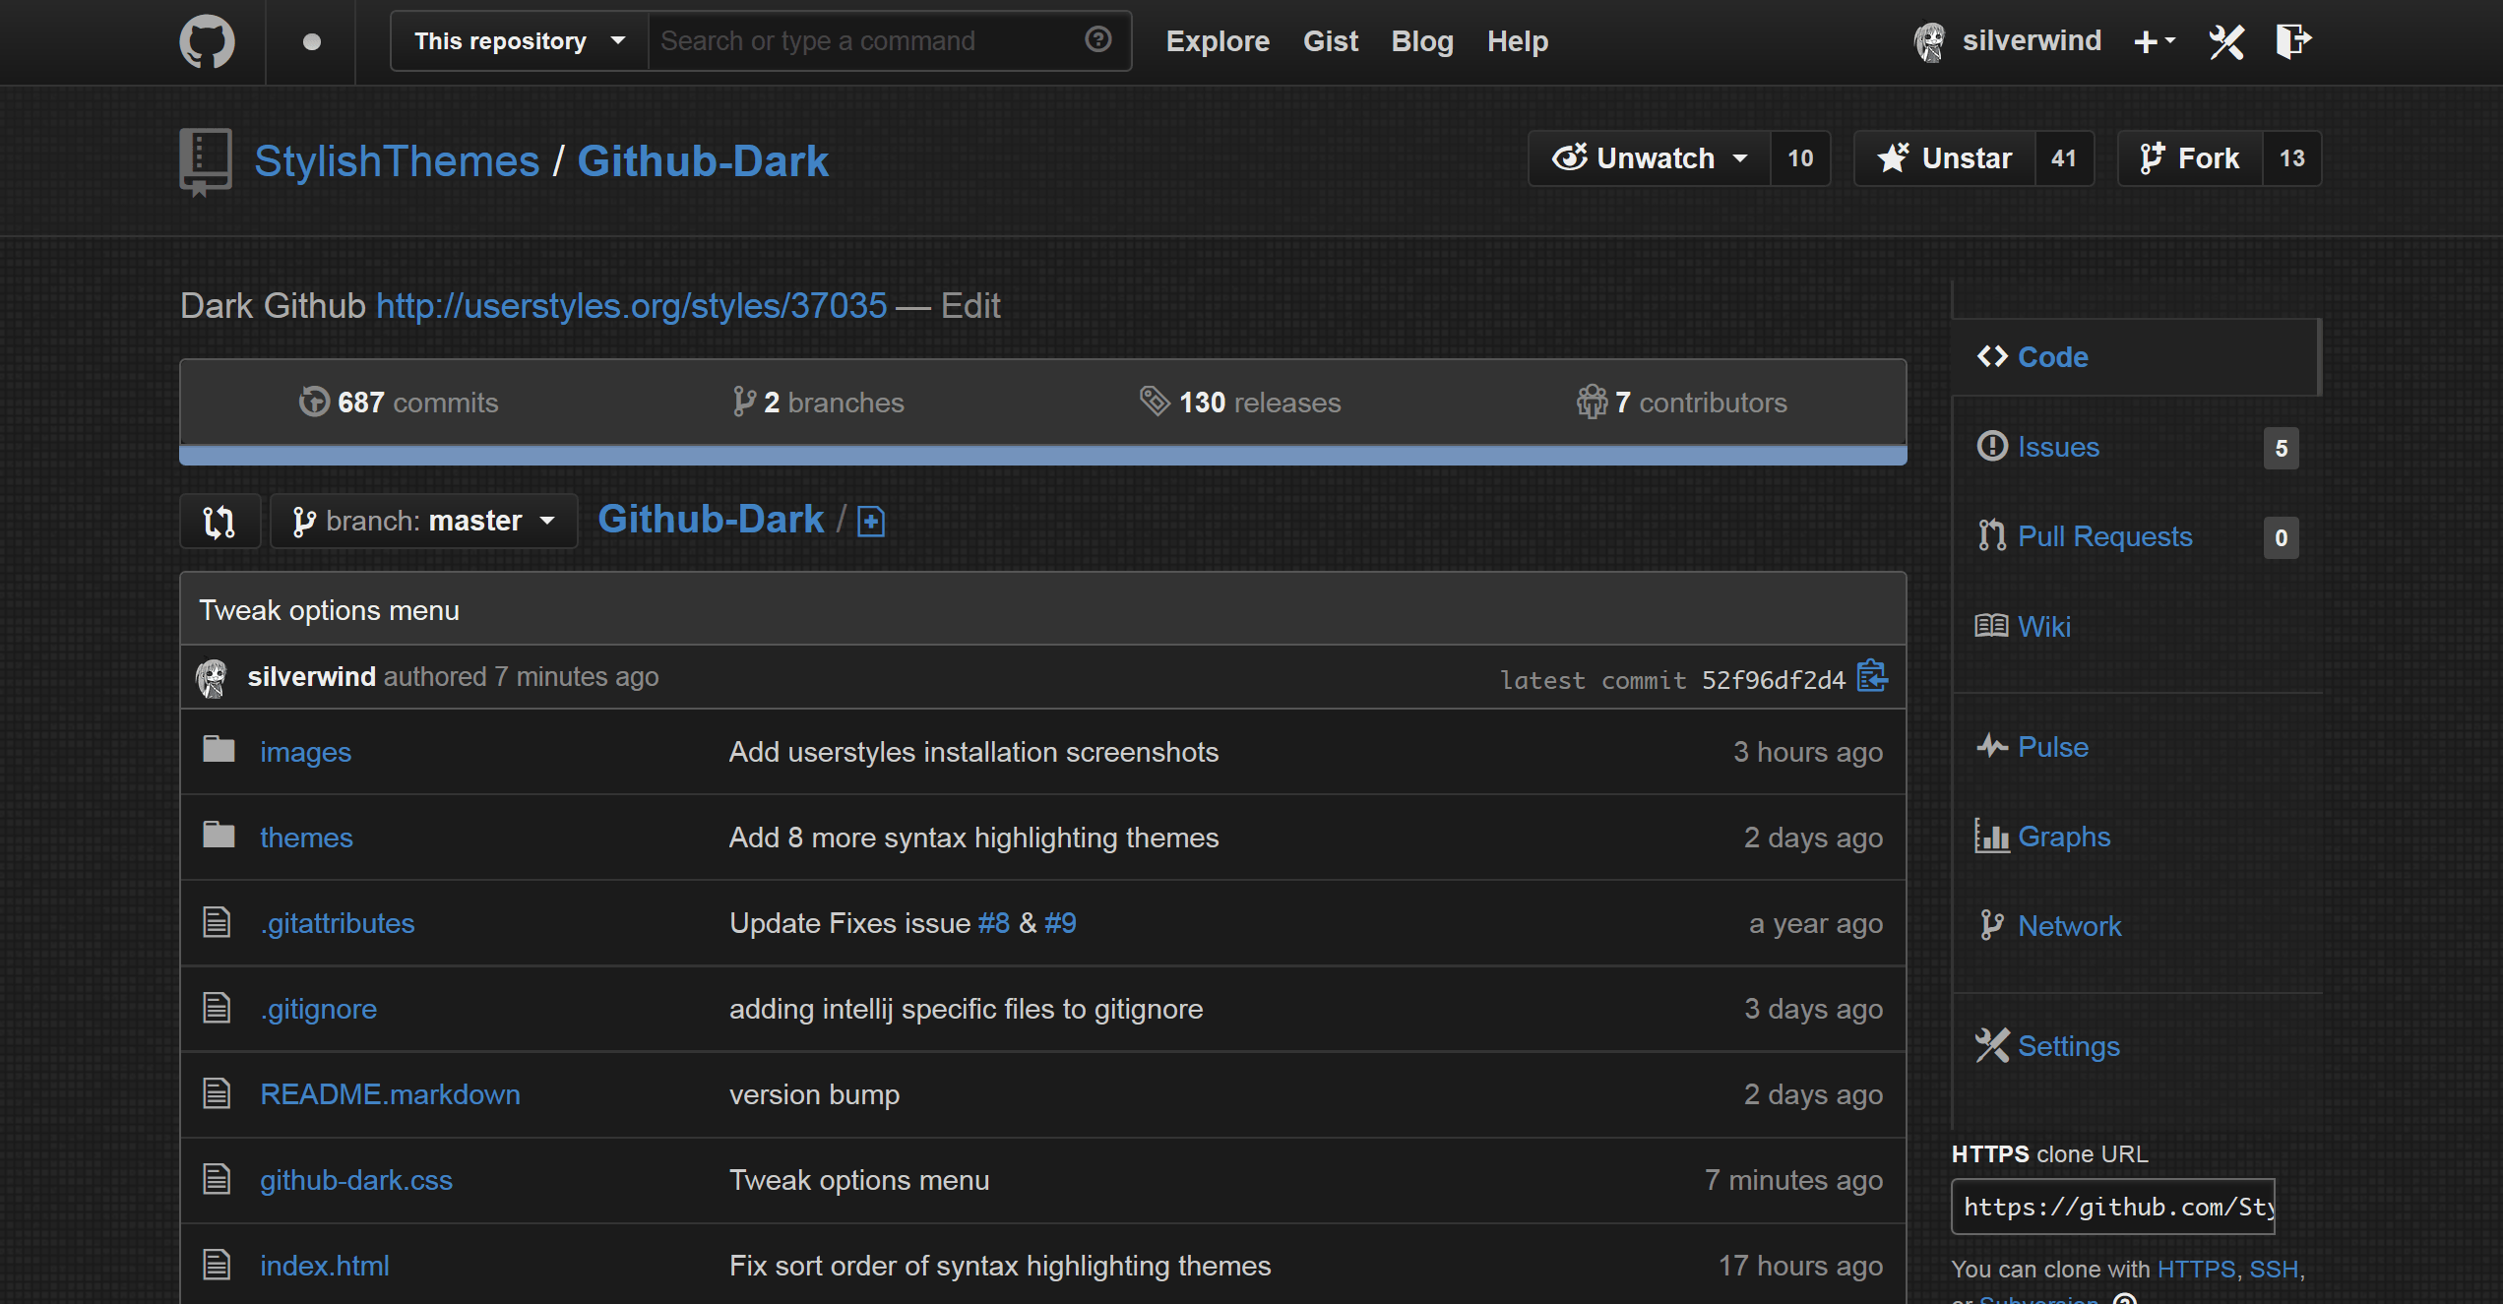Screen dimensions: 2503x1304
Task: Open silverwind profile name in header
Action: (x=2032, y=41)
